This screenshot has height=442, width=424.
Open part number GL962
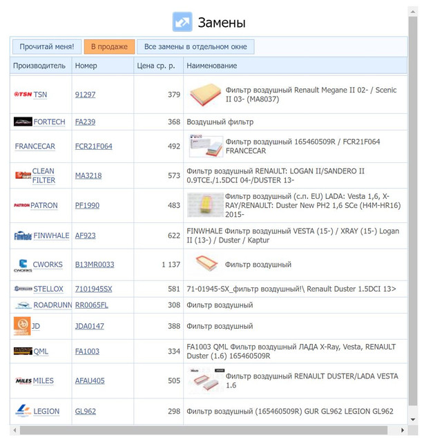tap(86, 412)
